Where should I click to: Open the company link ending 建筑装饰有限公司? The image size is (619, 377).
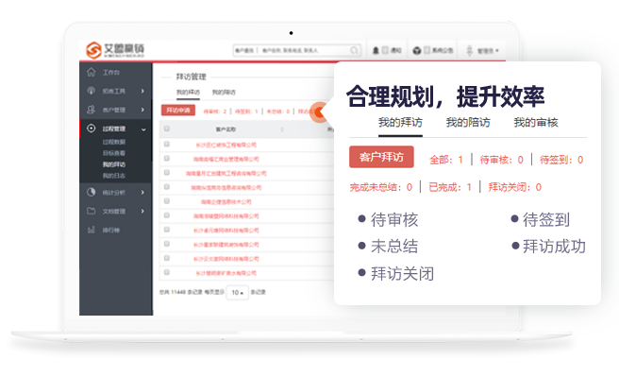[x=226, y=245]
